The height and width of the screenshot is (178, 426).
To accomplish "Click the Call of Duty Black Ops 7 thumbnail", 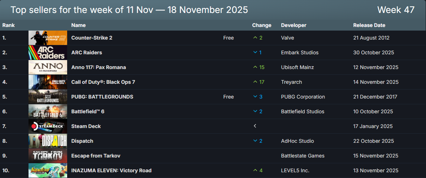I will click(x=48, y=82).
